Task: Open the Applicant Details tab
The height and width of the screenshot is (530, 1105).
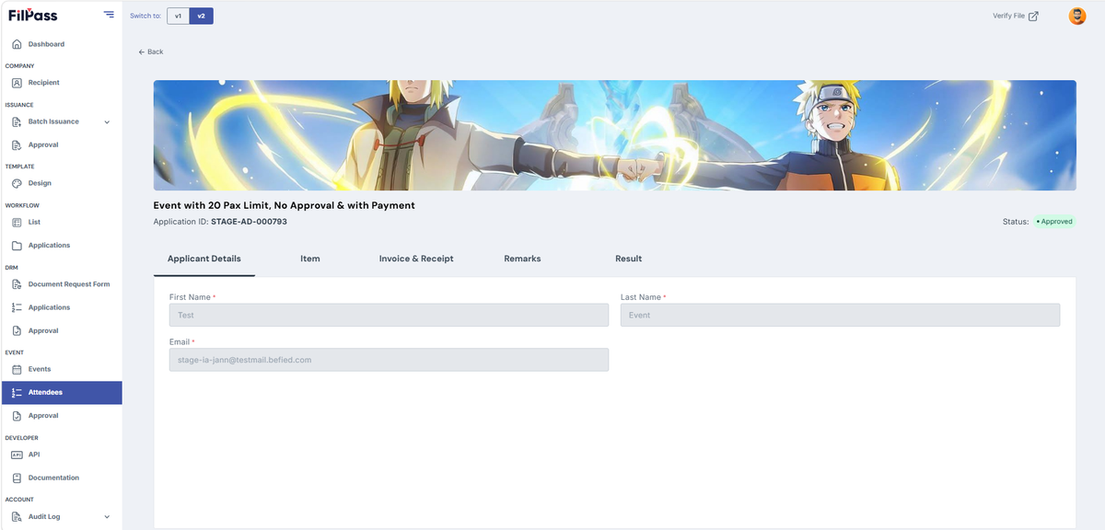Action: (x=204, y=259)
